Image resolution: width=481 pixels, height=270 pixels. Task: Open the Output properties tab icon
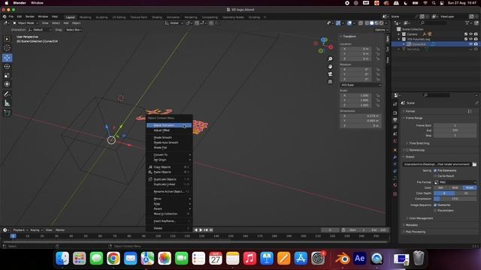pyautogui.click(x=395, y=120)
